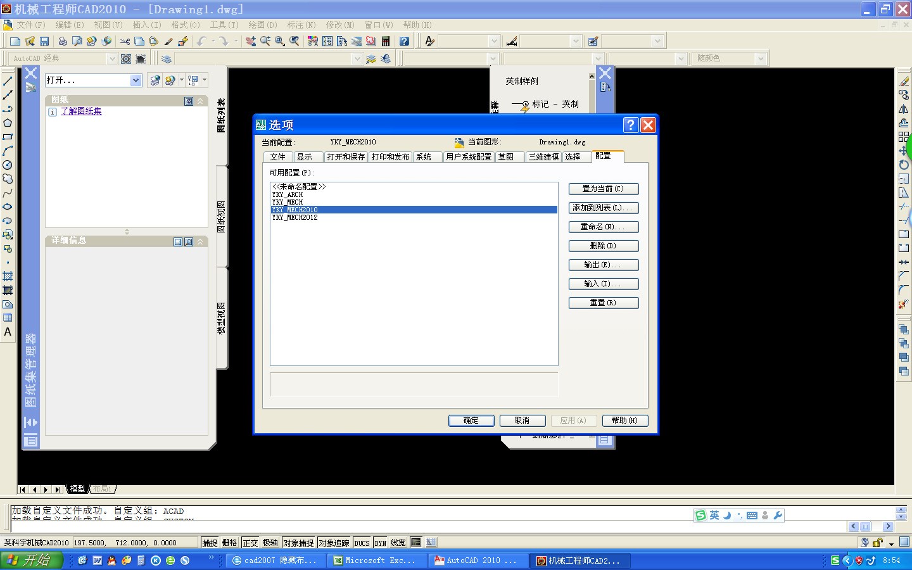This screenshot has height=570, width=912.
Task: Open the dimension style dropdown
Action: point(575,41)
